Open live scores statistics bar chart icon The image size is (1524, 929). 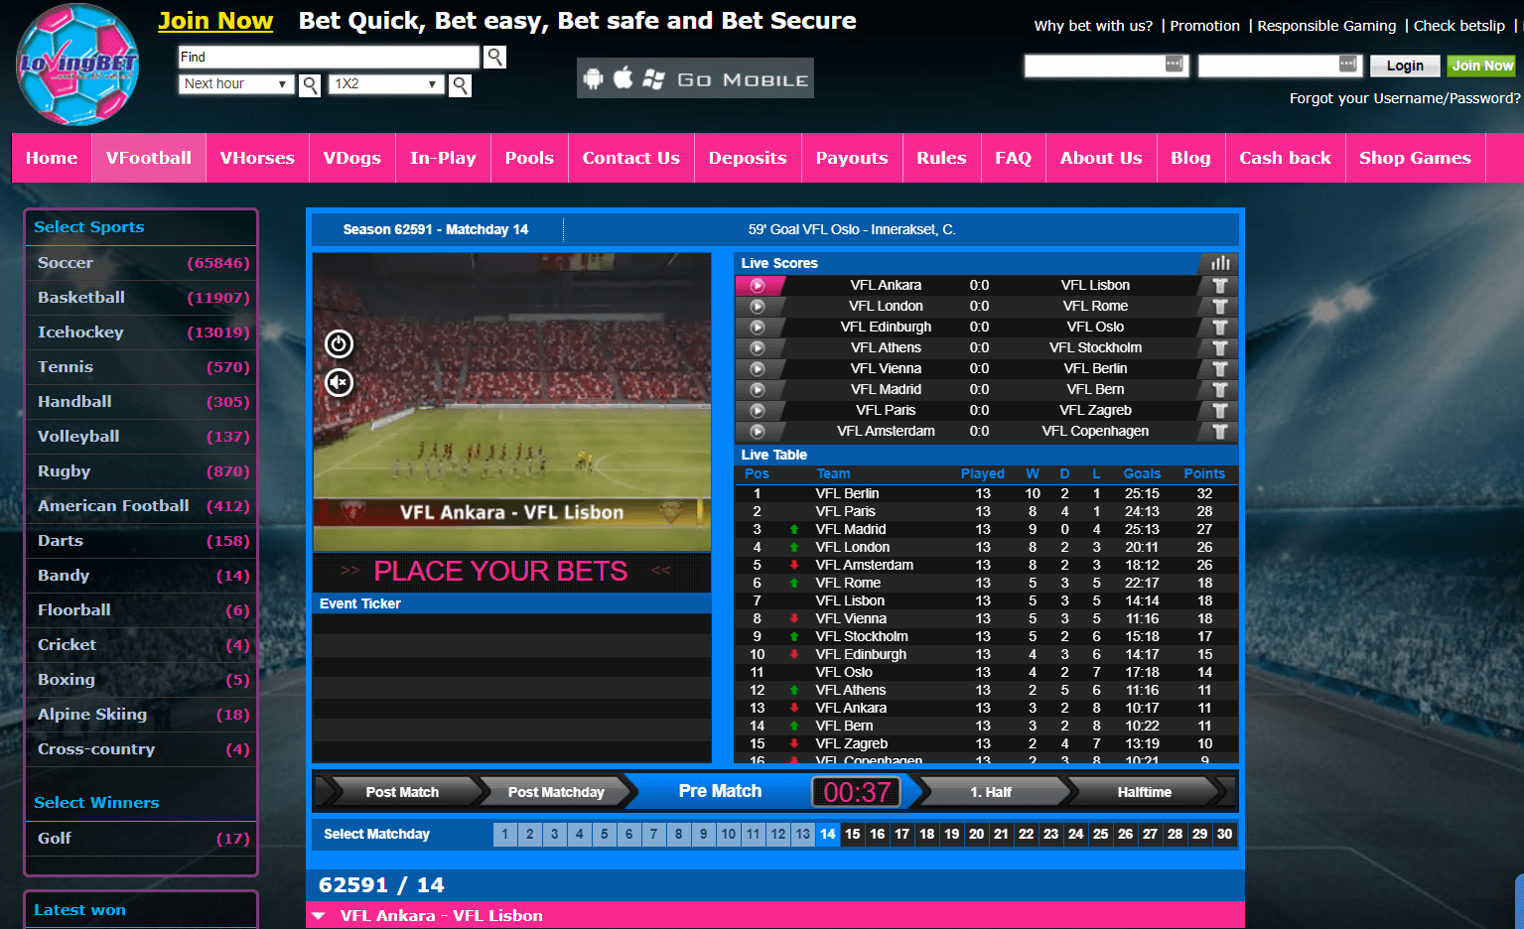tap(1220, 263)
